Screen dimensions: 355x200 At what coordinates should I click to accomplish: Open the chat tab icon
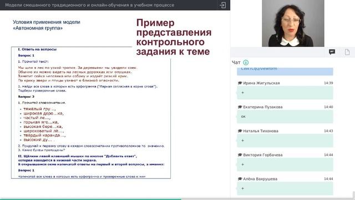332,52
